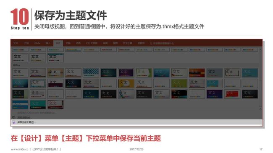This screenshot has width=273, height=153.
Task: Open the 文件 ribbon tab
Action: [16, 43]
